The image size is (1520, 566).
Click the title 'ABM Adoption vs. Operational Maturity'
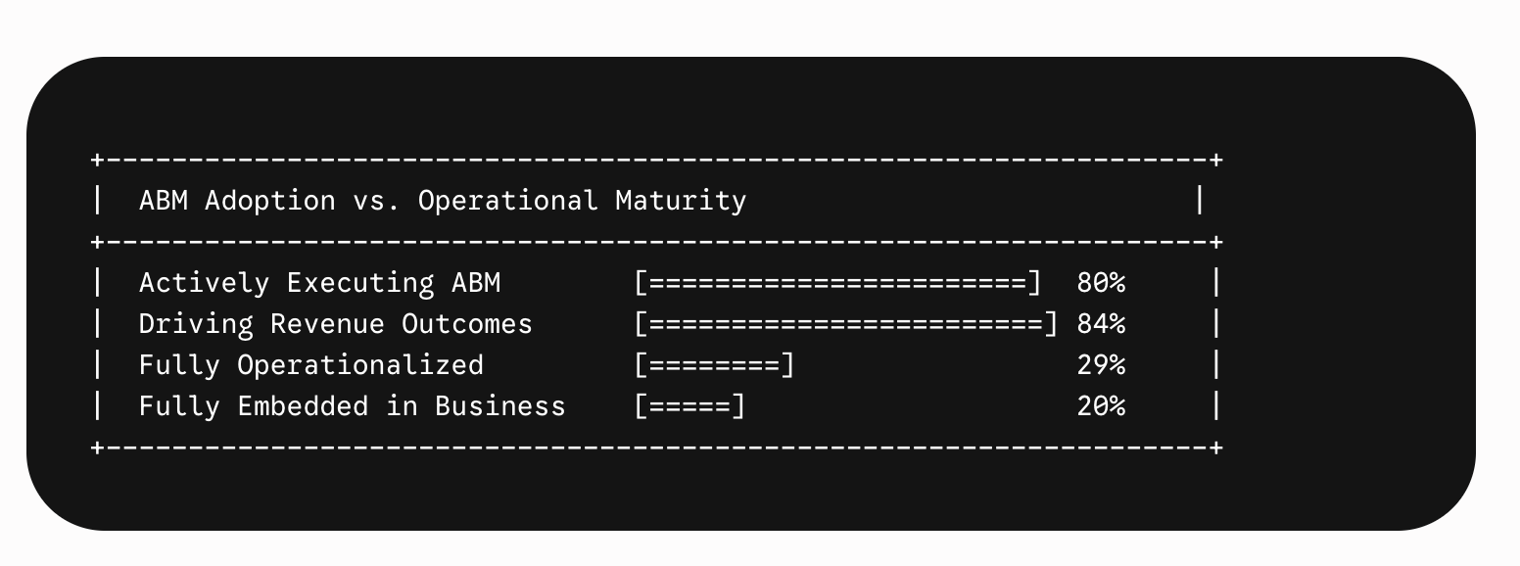coord(443,201)
